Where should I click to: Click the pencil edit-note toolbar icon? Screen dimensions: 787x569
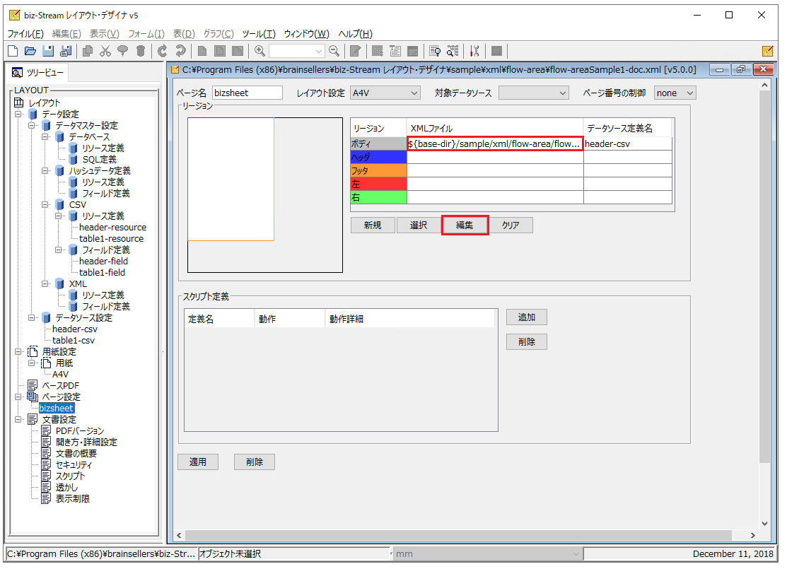click(356, 51)
